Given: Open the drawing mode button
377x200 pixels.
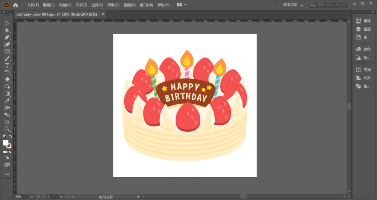Looking at the screenshot, I should click(x=7, y=158).
